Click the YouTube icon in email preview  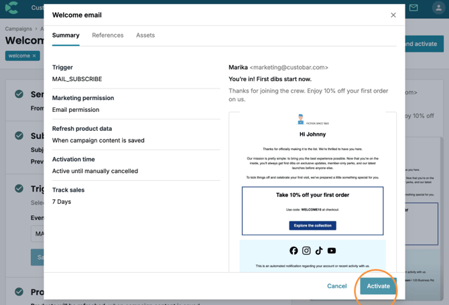(x=332, y=251)
